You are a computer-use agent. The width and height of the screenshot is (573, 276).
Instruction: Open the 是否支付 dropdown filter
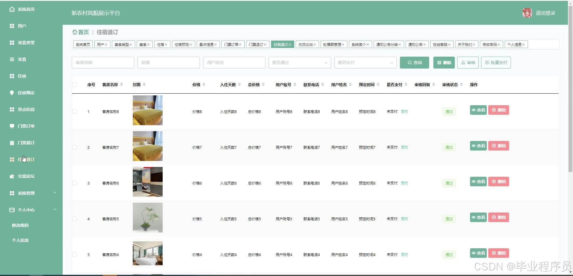[x=365, y=63]
